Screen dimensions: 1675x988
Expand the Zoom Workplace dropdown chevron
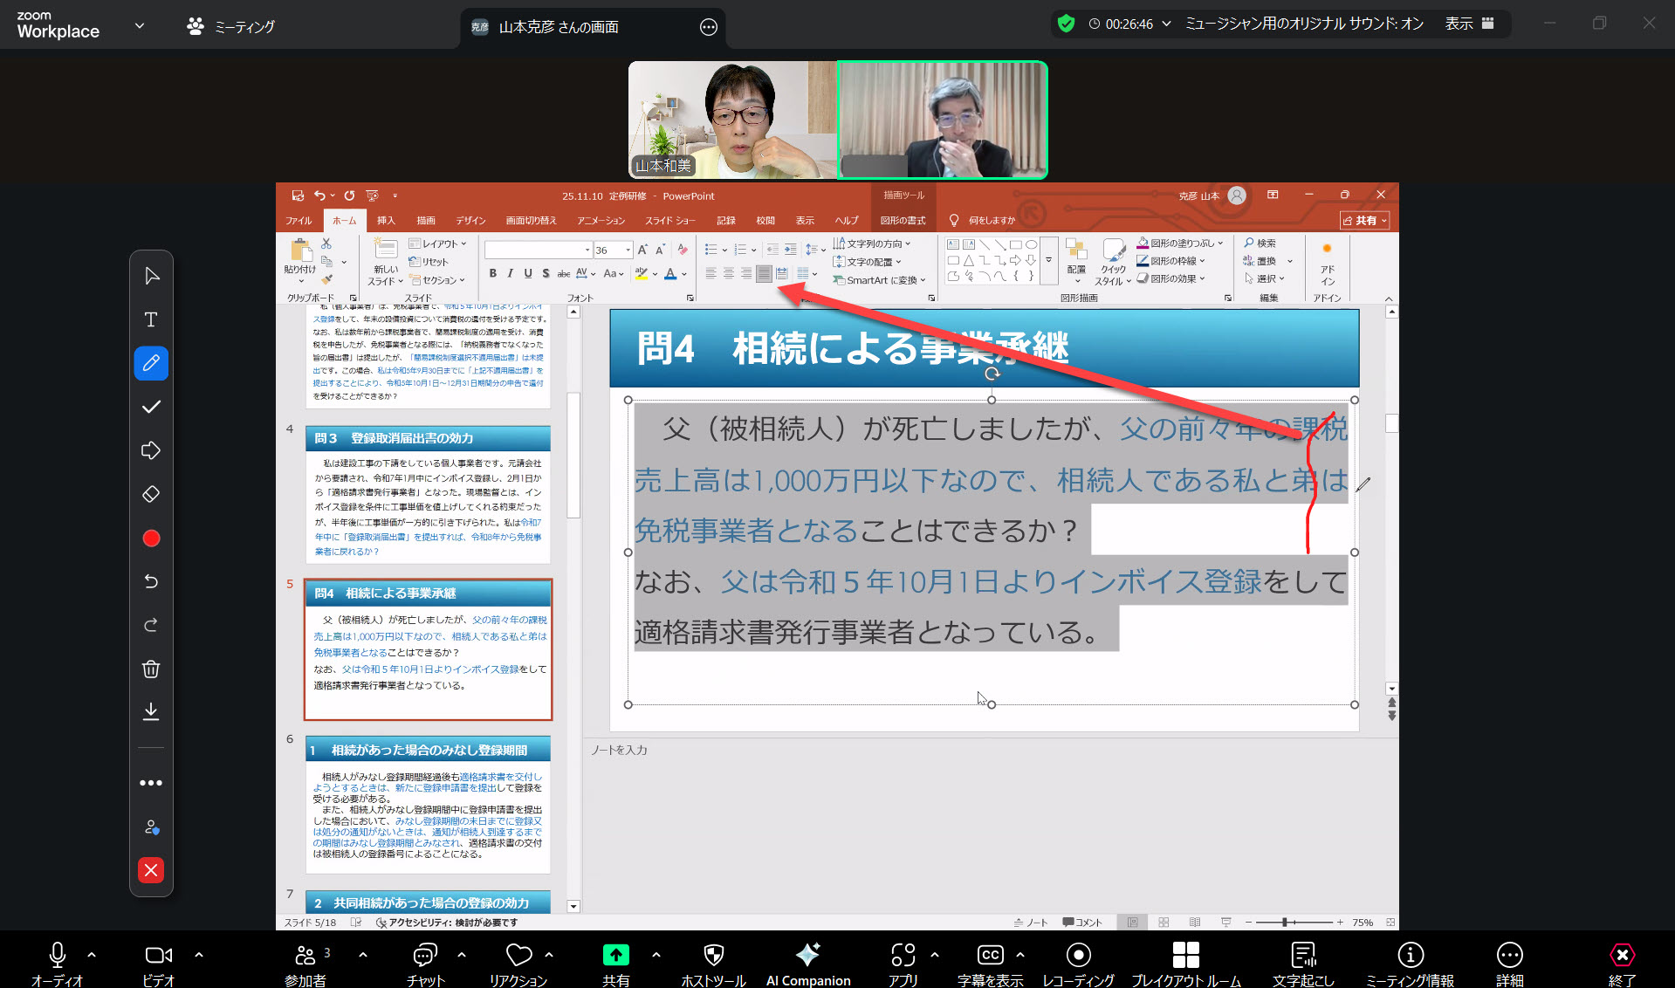click(x=140, y=25)
